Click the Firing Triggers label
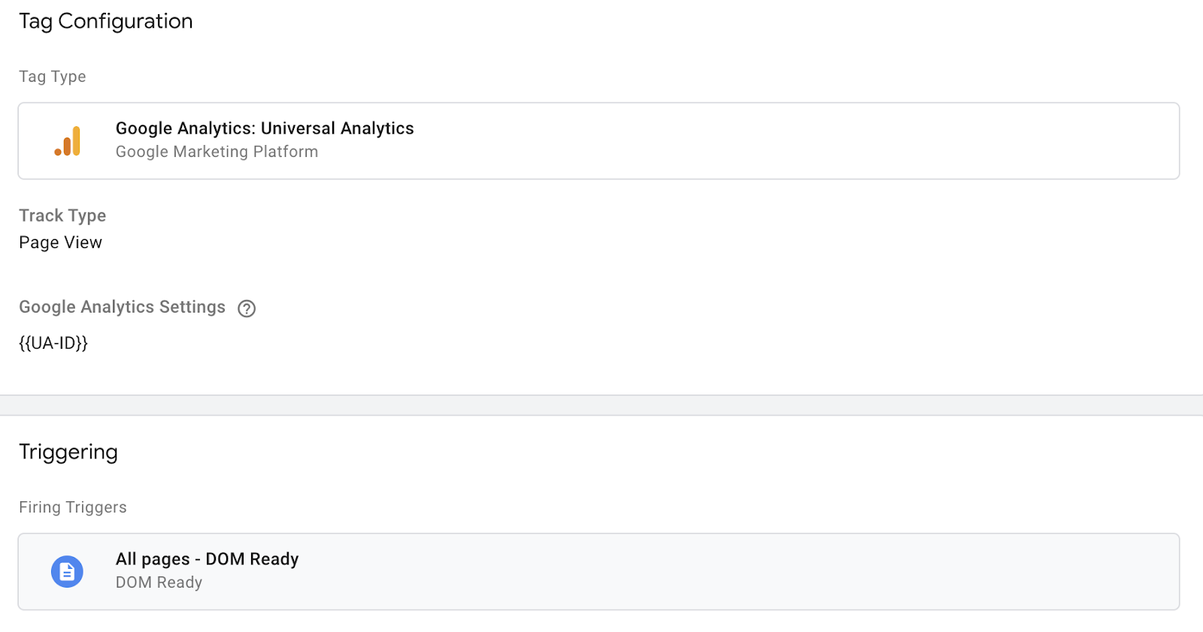 pos(73,507)
